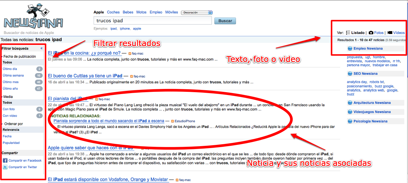Image resolution: width=408 pixels, height=183 pixels.
Task: Open 'El iPad en la cocina' article
Action: [84, 53]
